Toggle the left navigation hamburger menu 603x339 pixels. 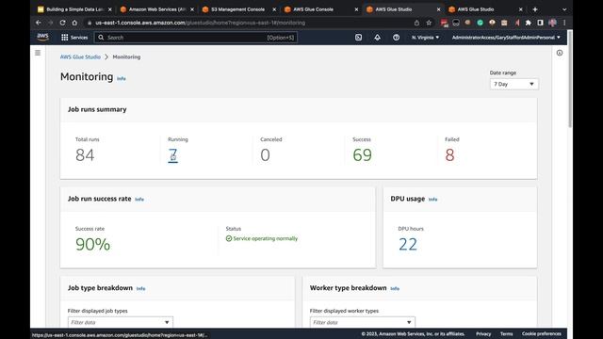coord(38,53)
